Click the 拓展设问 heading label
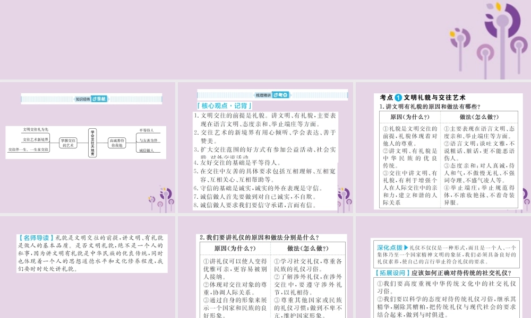The height and width of the screenshot is (318, 531). click(392, 273)
